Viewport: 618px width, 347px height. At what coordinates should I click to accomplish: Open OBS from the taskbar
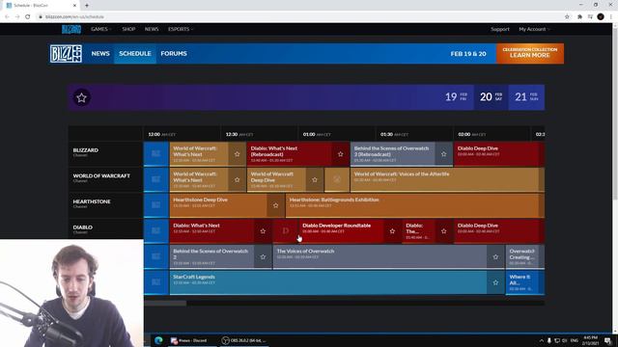pyautogui.click(x=244, y=340)
